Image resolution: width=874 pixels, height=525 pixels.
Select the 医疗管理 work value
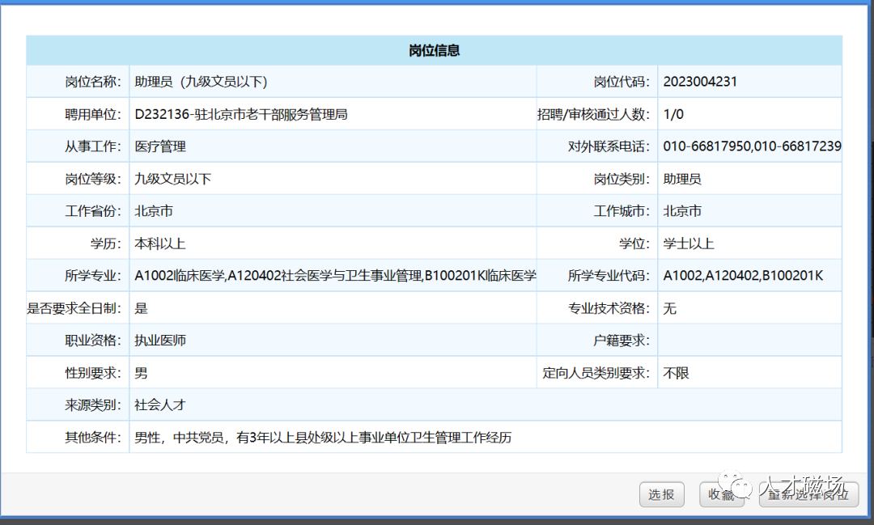(160, 146)
